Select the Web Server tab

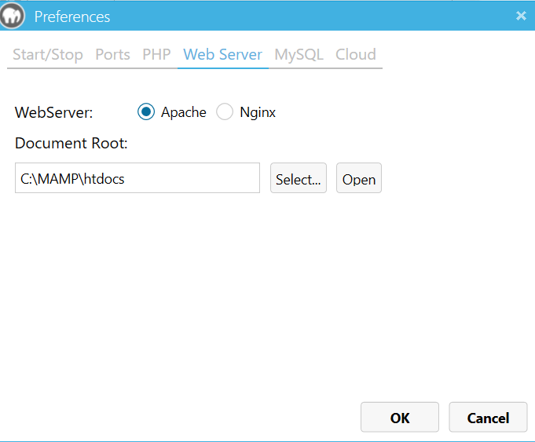click(x=223, y=55)
